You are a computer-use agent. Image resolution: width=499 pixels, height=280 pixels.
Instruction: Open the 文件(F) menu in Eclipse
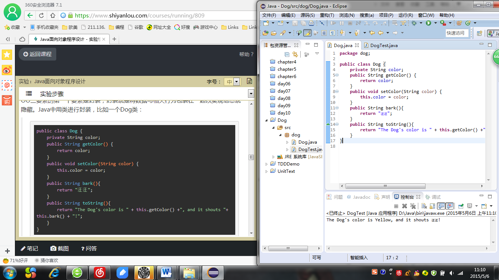(x=269, y=15)
